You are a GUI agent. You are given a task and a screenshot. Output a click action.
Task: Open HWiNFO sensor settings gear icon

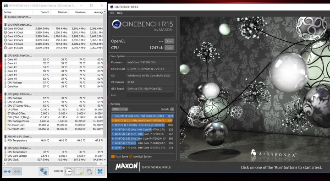click(x=89, y=171)
